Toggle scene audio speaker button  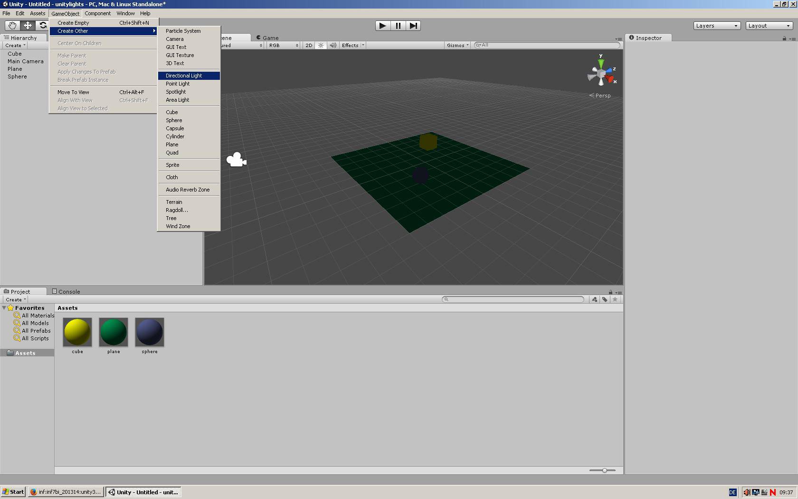[333, 46]
